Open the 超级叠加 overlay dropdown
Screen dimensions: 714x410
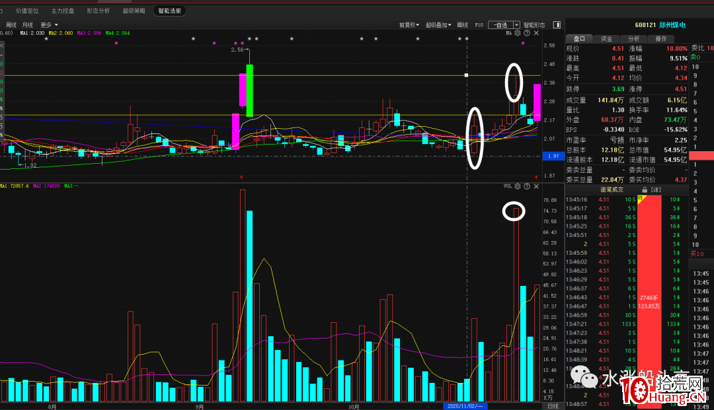438,25
